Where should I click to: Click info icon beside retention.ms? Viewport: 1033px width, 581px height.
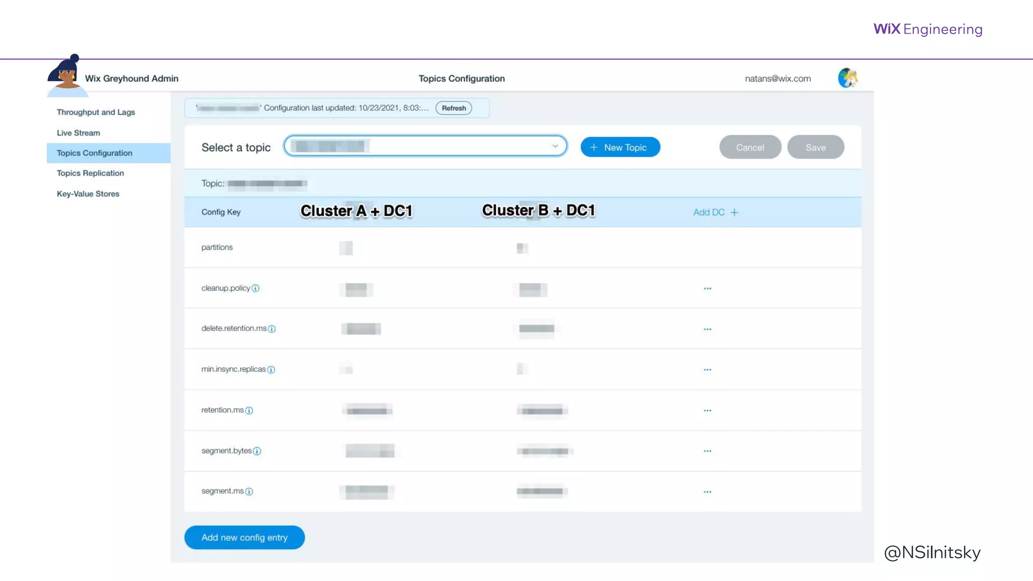[x=249, y=411]
